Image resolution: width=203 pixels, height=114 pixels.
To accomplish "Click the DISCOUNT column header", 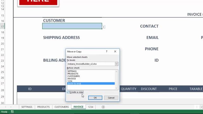I will tap(149, 89).
